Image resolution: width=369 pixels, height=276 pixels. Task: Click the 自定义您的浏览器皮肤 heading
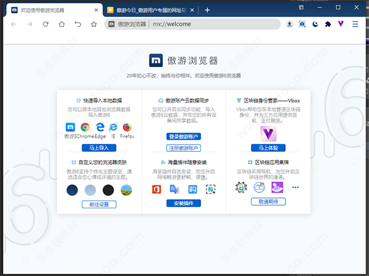(x=103, y=162)
